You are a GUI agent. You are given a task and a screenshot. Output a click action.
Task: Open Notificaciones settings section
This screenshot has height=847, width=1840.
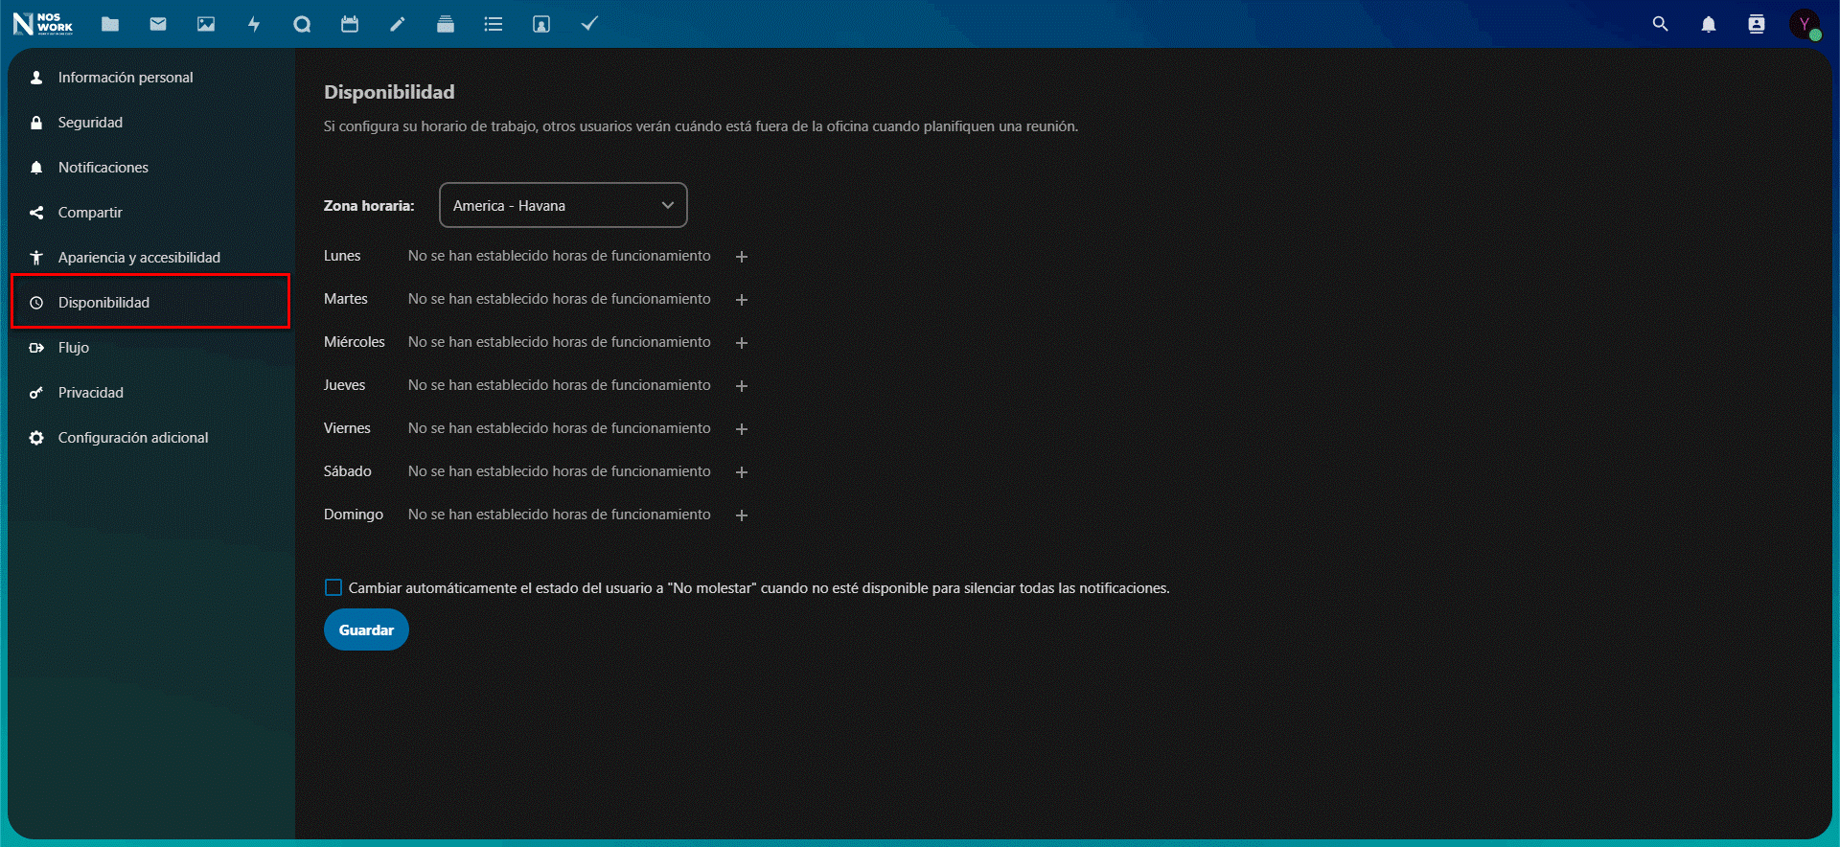click(x=151, y=168)
